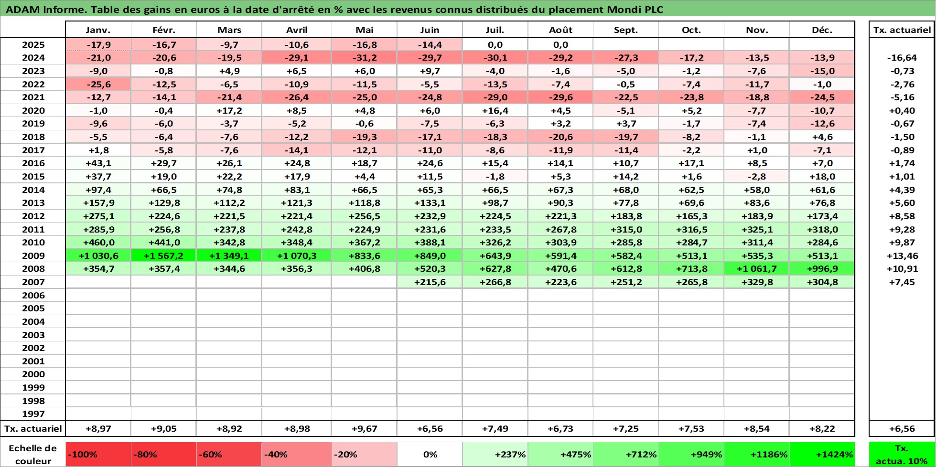Select the 'Déc.' column header
Image resolution: width=936 pixels, height=467 pixels.
point(822,30)
